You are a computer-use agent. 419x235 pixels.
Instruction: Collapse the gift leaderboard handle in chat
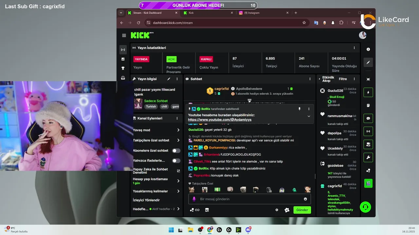point(249,100)
